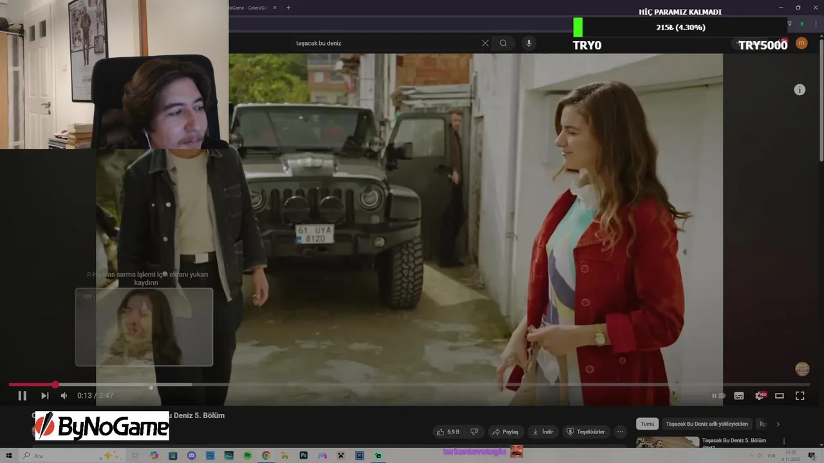Screen dimensions: 824x463
Task: Close the ByNoGame browser tab
Action: tap(275, 8)
